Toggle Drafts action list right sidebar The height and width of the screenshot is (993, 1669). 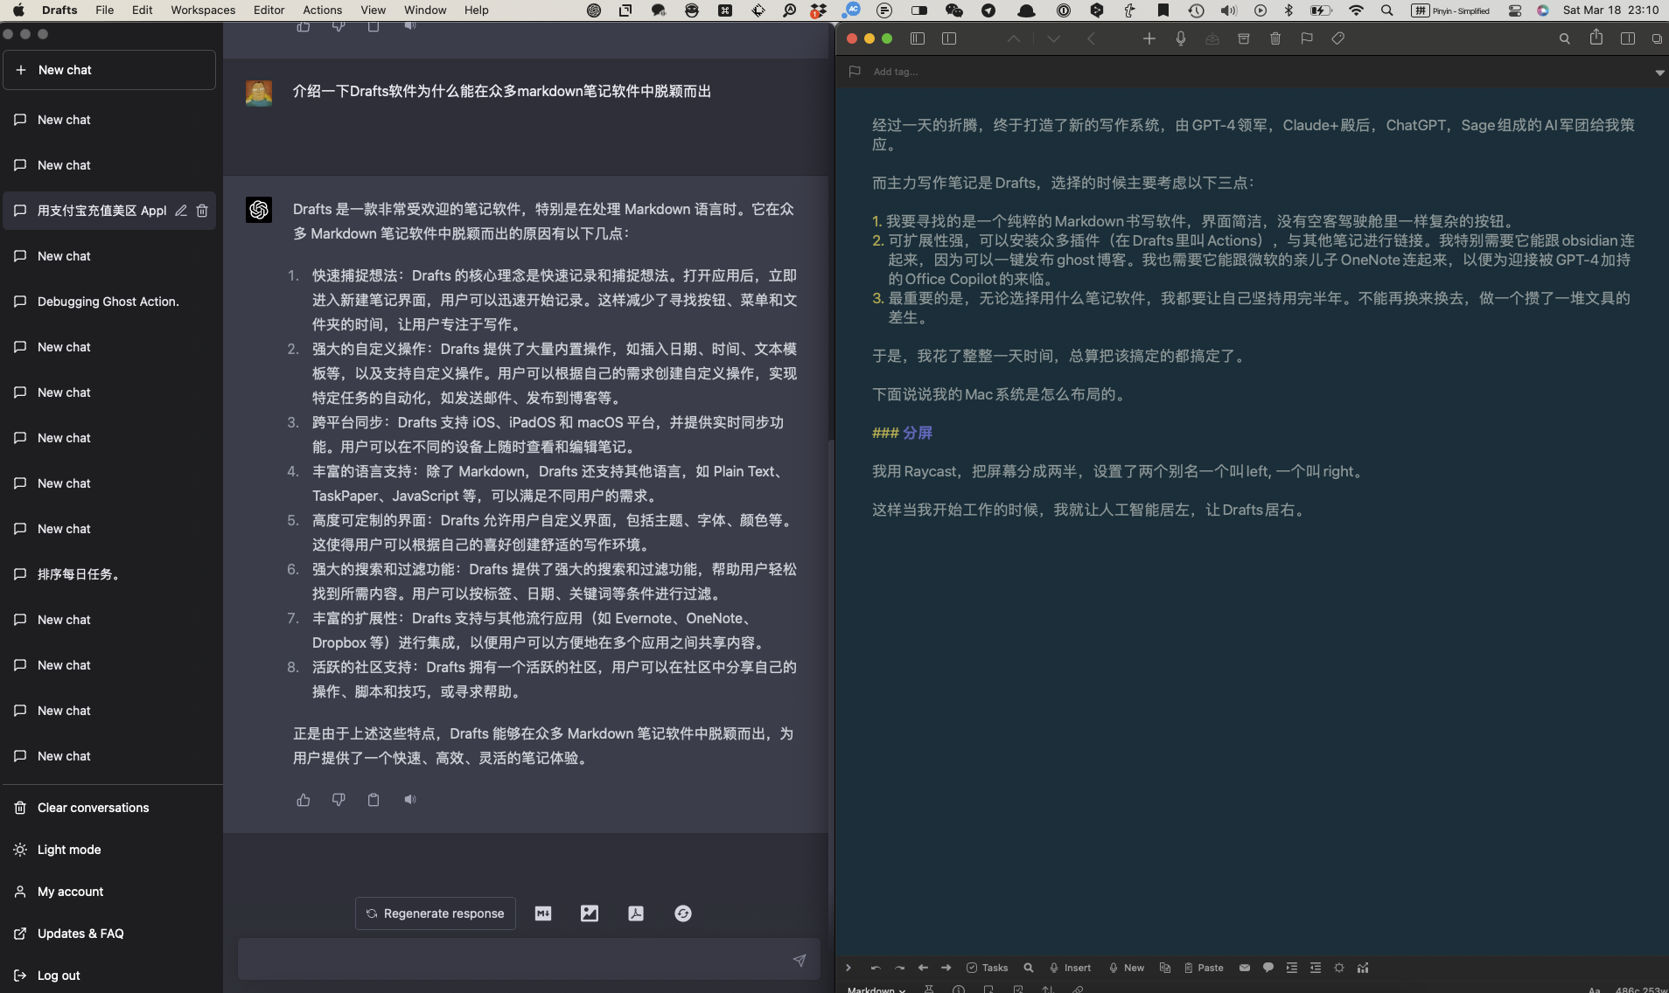tap(1628, 38)
